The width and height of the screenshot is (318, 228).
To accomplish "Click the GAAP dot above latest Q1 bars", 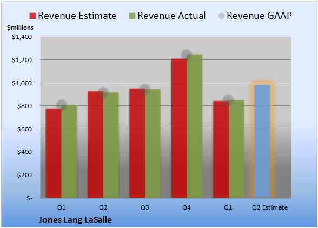I will tap(228, 100).
